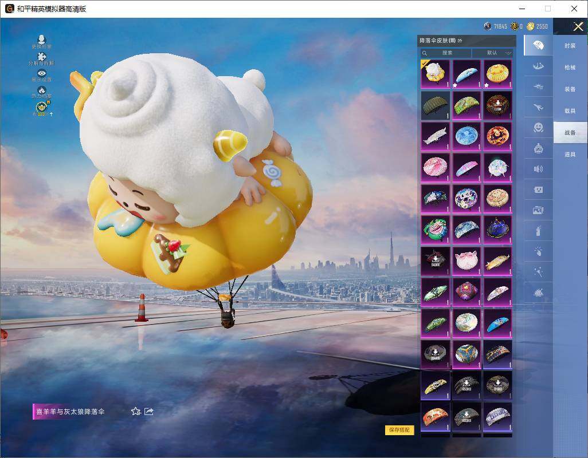This screenshot has height=458, width=588.
Task: Click the locked sheep badge icon
Action: point(42,106)
